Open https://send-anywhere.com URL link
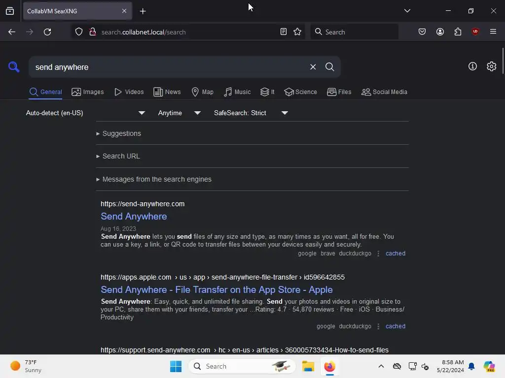This screenshot has height=378, width=505. (x=143, y=204)
